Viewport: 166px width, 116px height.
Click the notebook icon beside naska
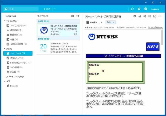[88, 22]
